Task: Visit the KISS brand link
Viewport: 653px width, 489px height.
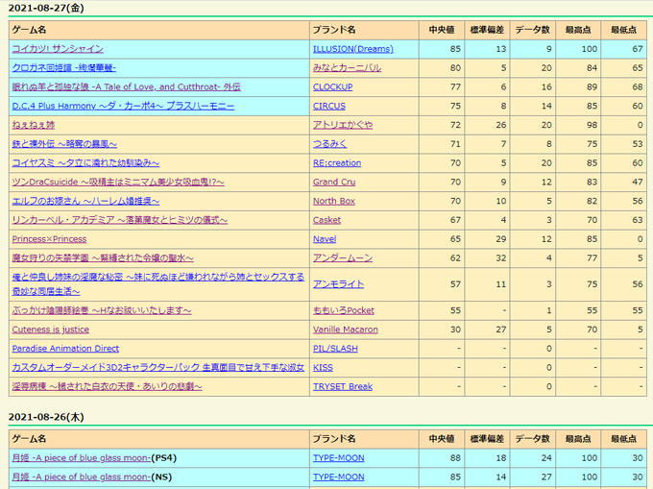Action: click(323, 367)
